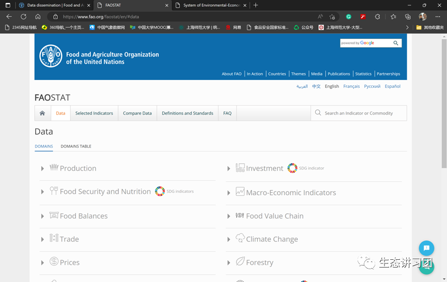Open a new browser tab

tap(256, 5)
